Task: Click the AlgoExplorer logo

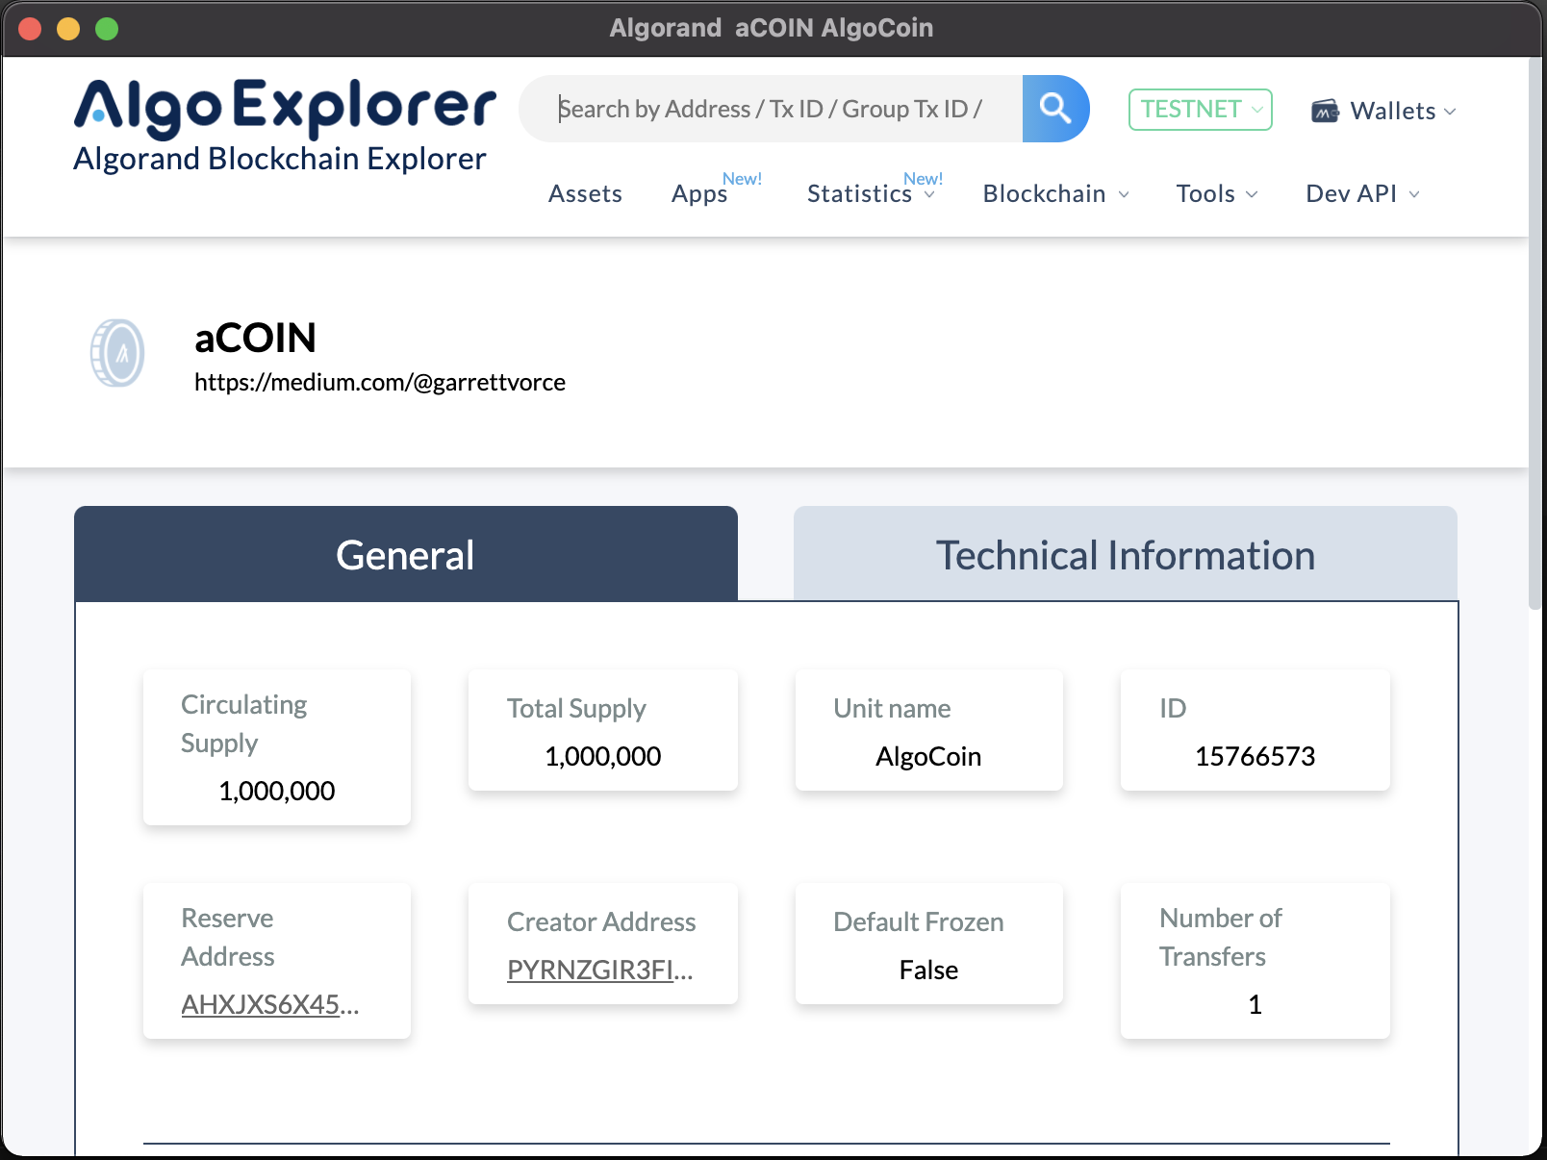Action: pos(285,108)
